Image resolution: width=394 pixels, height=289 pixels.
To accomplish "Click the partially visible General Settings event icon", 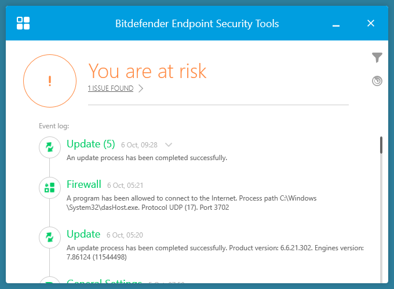I will click(x=50, y=282).
